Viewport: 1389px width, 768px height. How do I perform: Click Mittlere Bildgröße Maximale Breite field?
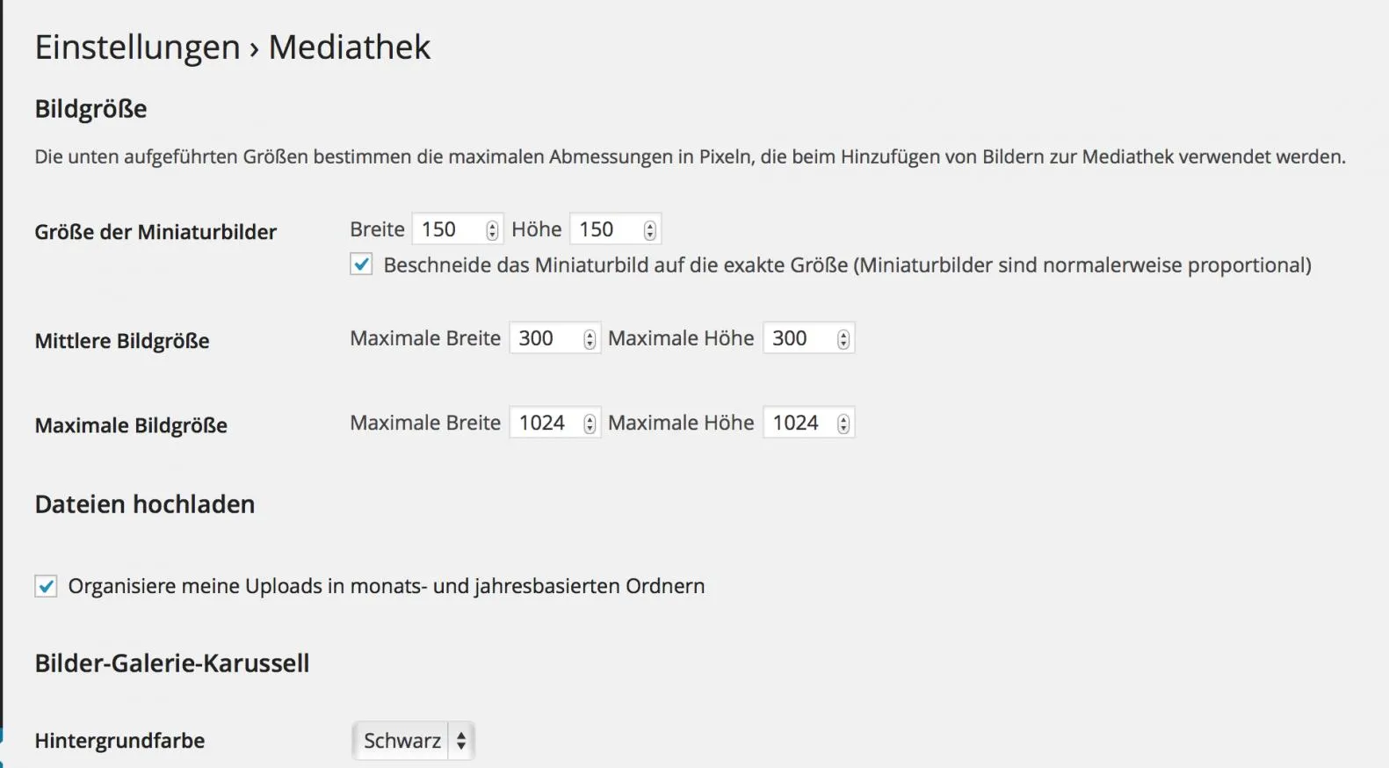554,338
